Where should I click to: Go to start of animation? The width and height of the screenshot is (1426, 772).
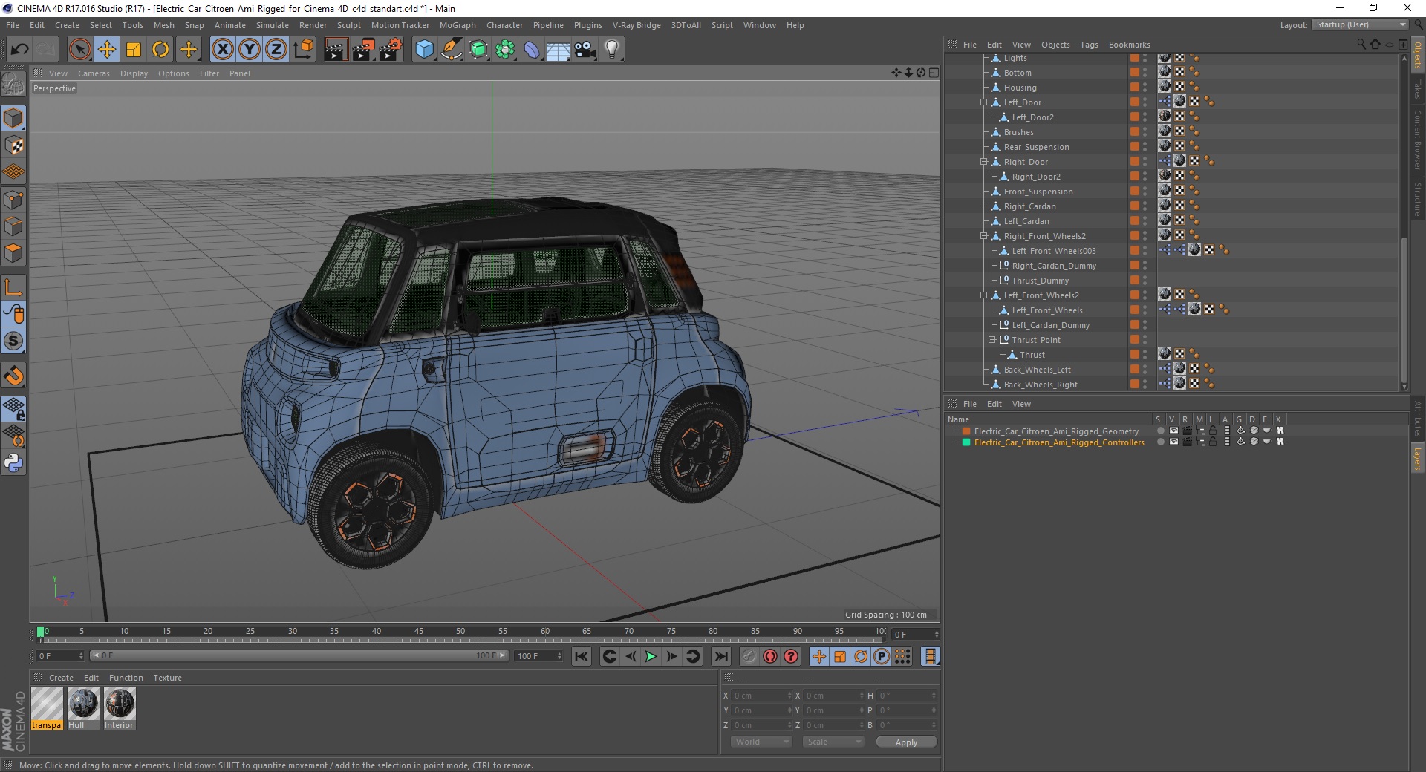[x=582, y=656]
